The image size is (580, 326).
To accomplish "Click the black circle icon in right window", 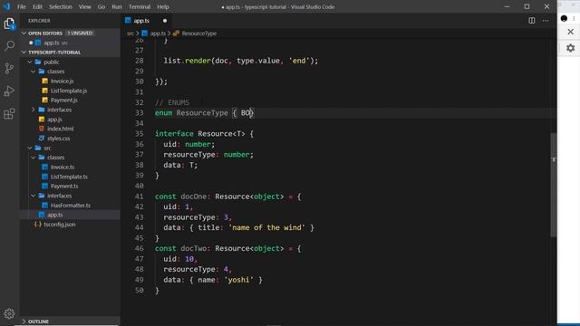I will click(564, 18).
